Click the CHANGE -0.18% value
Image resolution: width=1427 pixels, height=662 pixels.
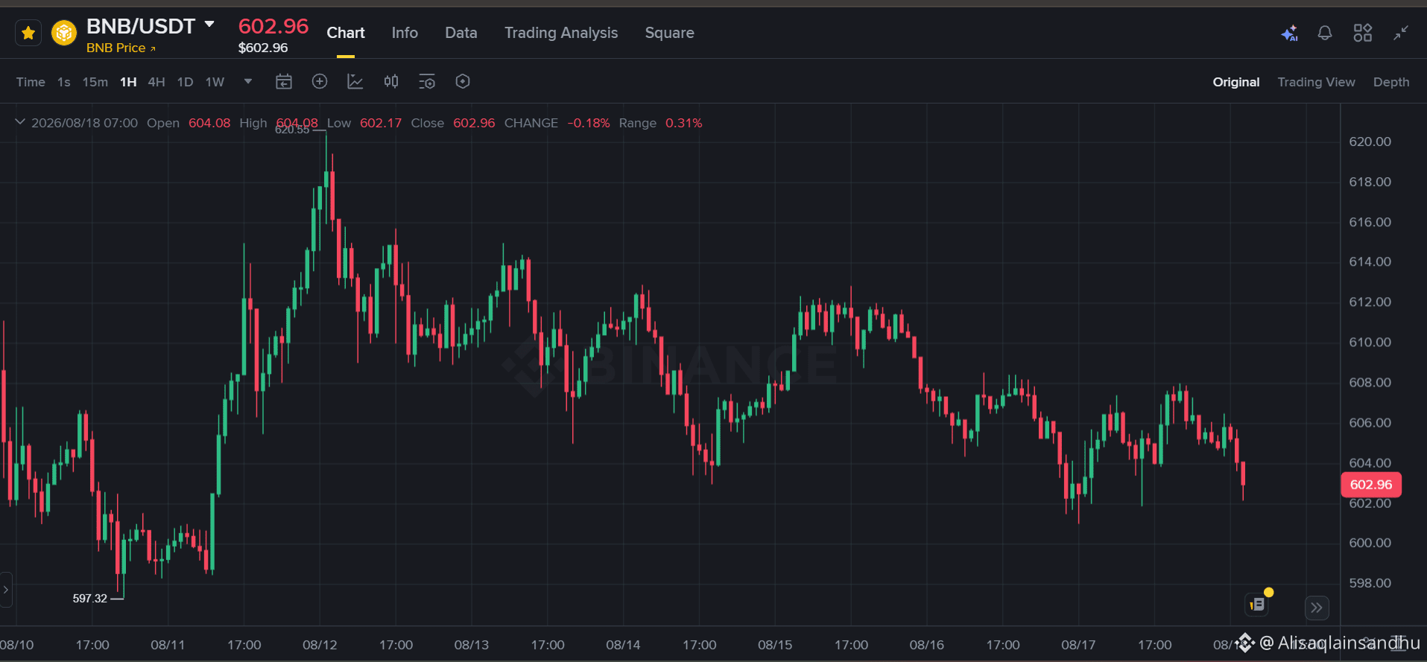click(x=589, y=123)
